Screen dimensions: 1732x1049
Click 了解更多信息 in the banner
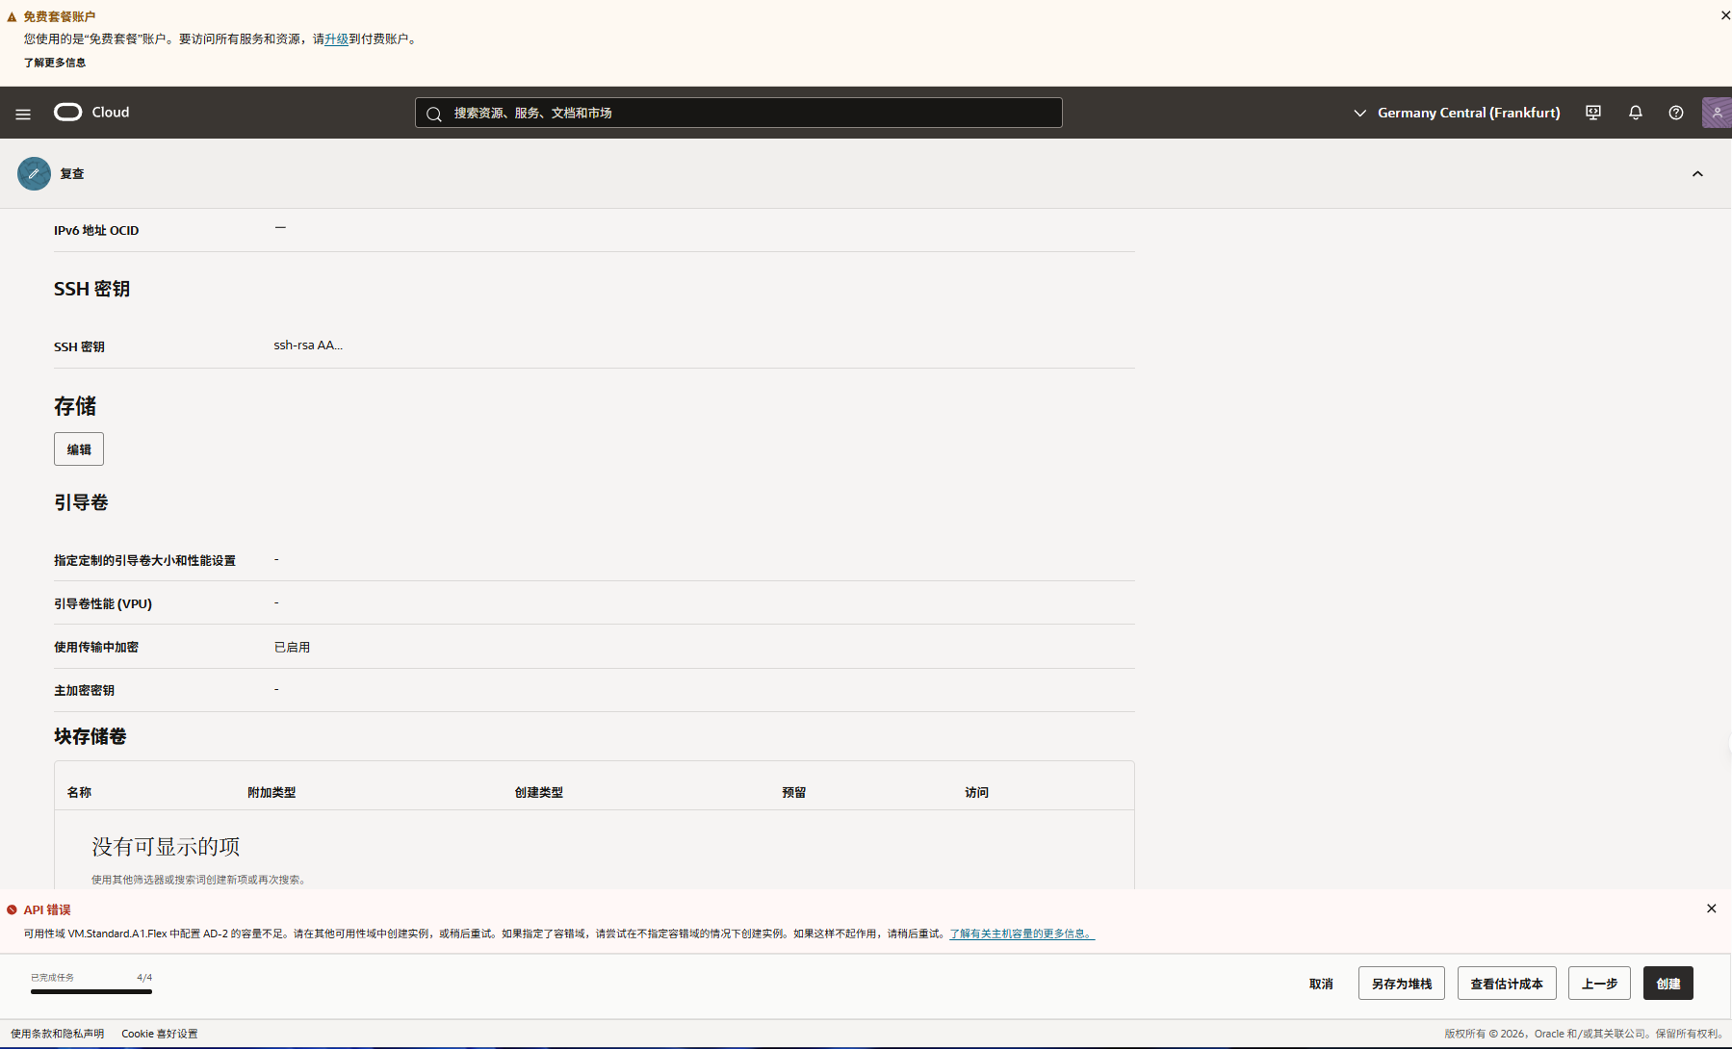click(x=55, y=63)
